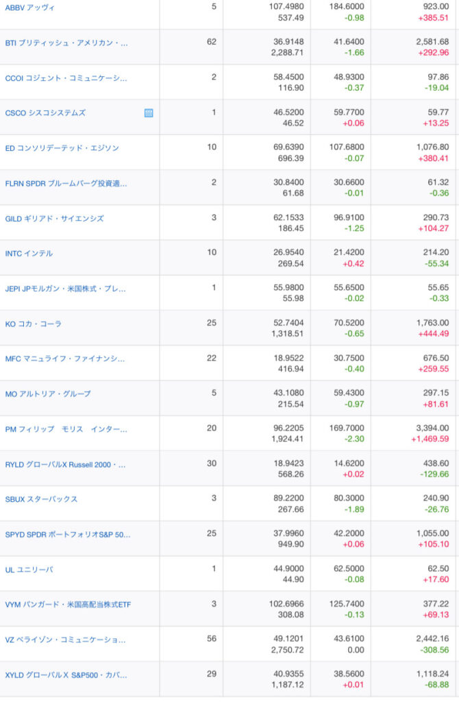Open the JEPI JPモルガン link
Viewport: 459px width, 702px height.
[x=65, y=289]
